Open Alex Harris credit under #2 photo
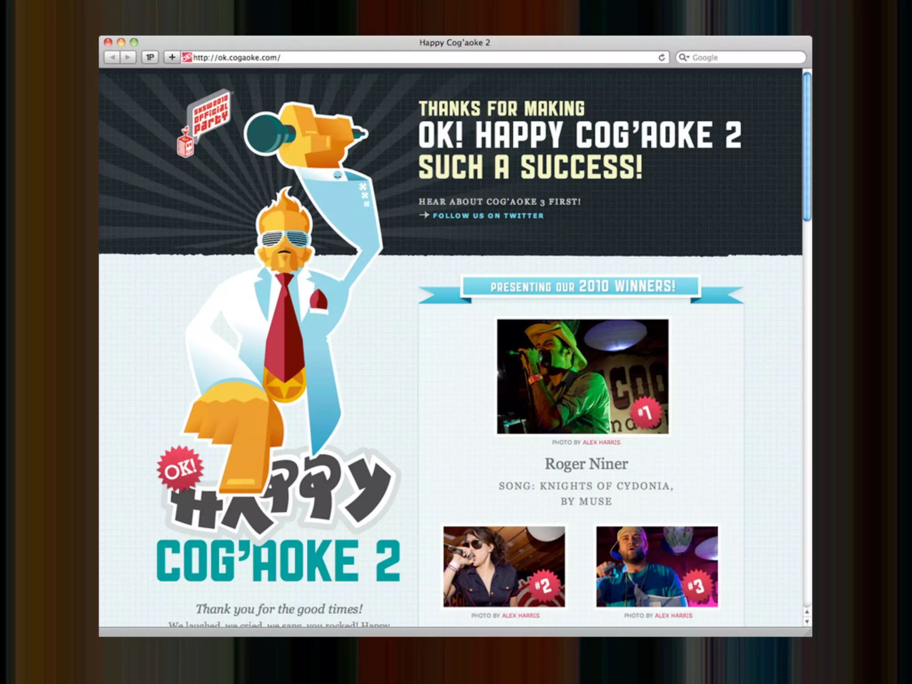This screenshot has height=684, width=912. click(x=521, y=615)
